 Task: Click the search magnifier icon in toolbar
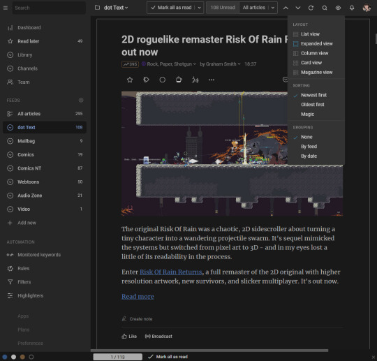pyautogui.click(x=325, y=8)
